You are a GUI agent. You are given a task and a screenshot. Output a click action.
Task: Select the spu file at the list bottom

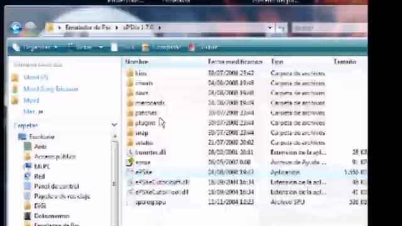pos(151,202)
